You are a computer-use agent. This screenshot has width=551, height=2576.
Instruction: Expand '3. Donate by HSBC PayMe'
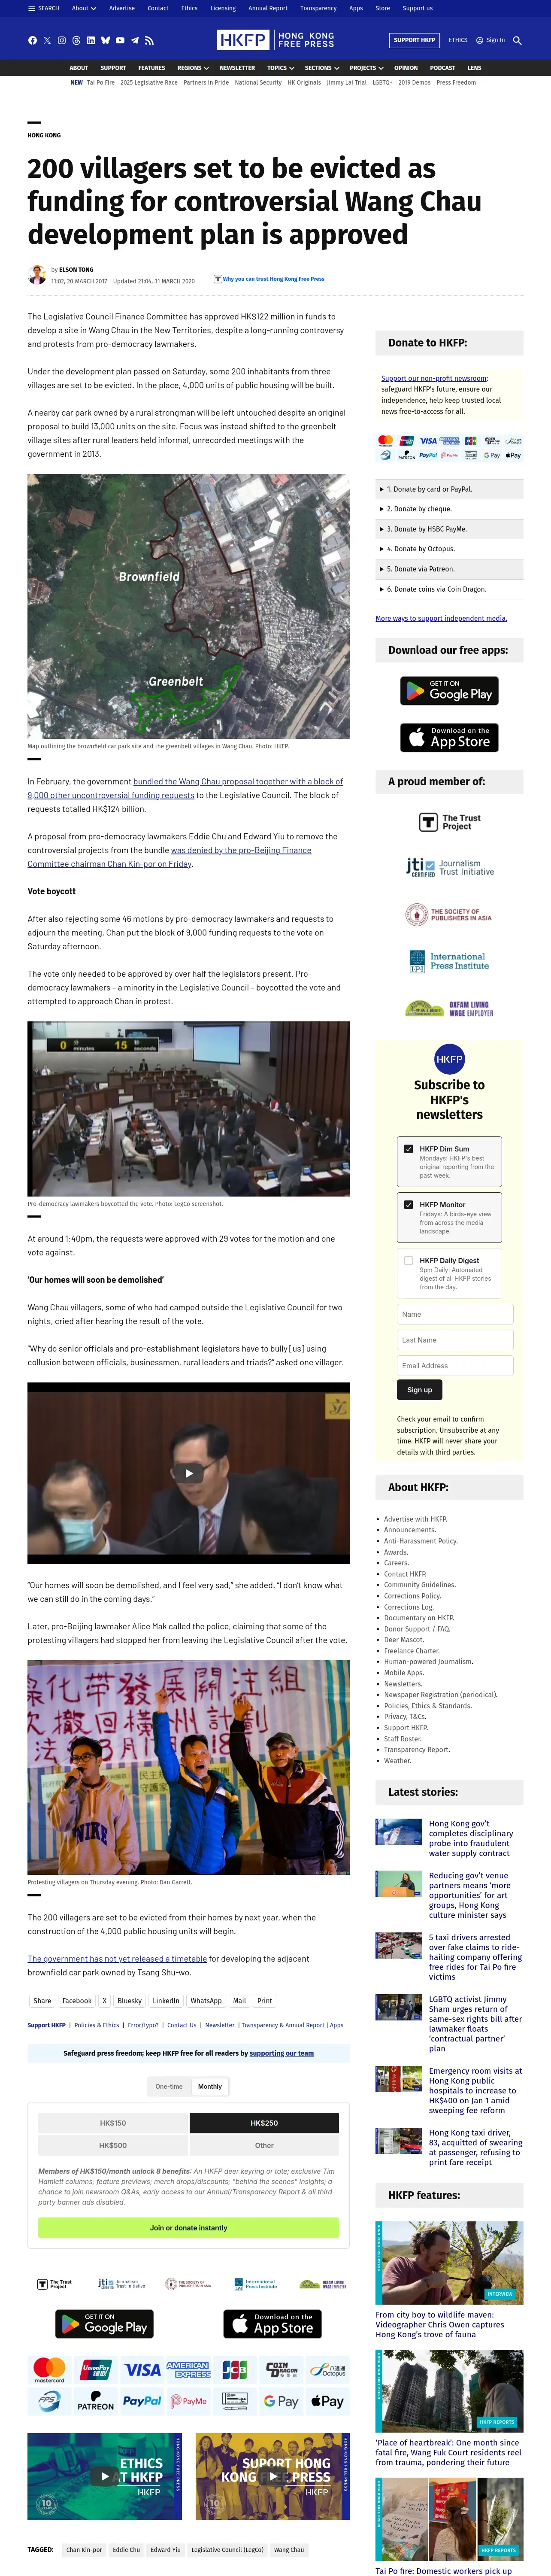pyautogui.click(x=449, y=529)
